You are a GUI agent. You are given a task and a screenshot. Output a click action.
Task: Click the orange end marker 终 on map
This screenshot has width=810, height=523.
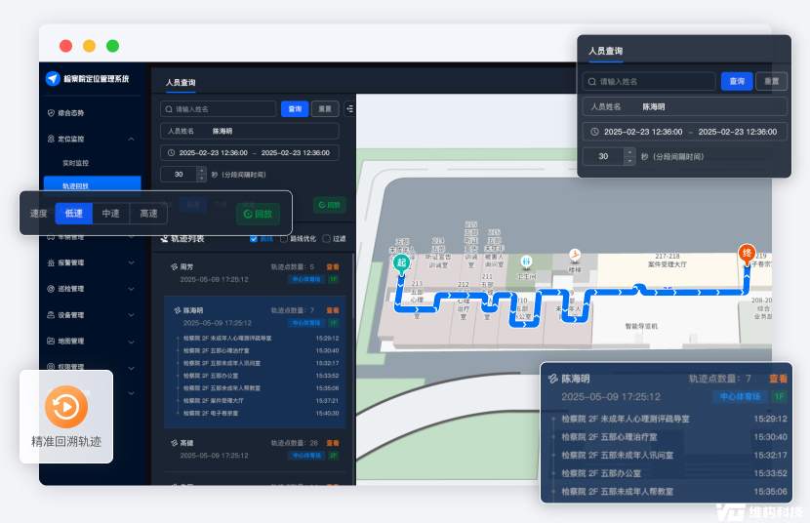click(x=747, y=253)
